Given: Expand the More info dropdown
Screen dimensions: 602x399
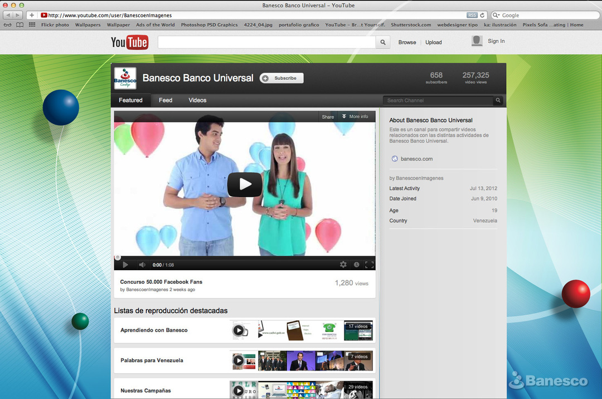Looking at the screenshot, I should (356, 116).
